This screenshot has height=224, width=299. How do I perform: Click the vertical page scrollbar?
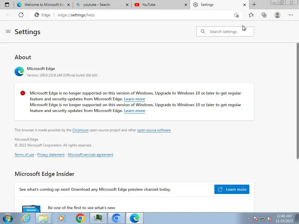(x=298, y=101)
